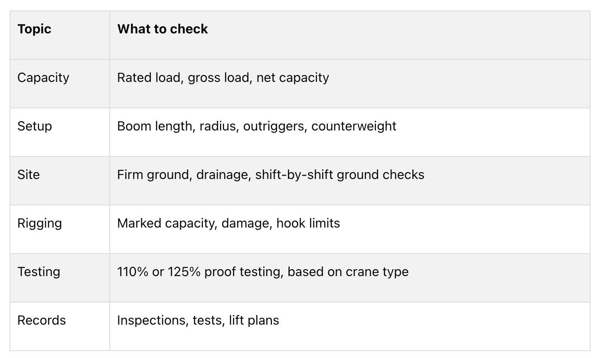Click the What to check header
Viewport: 601px width, 358px height.
[163, 29]
